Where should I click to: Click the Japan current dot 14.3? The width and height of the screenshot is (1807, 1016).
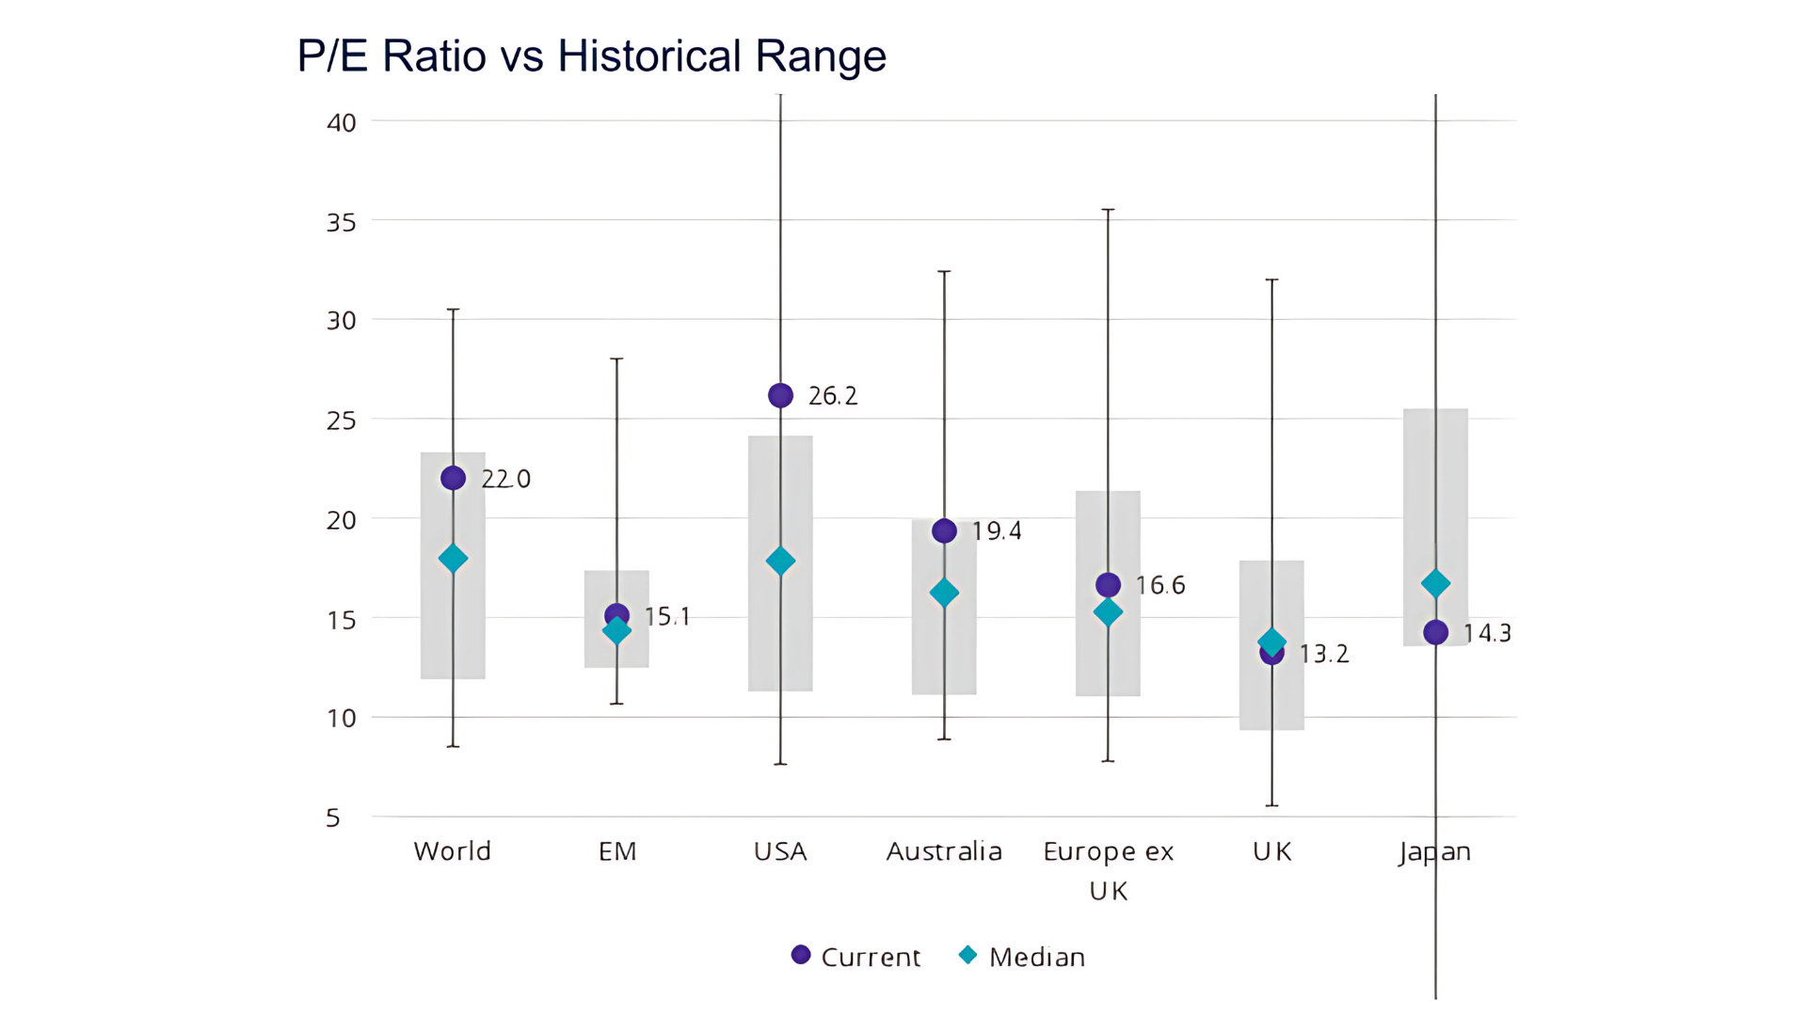point(1435,632)
